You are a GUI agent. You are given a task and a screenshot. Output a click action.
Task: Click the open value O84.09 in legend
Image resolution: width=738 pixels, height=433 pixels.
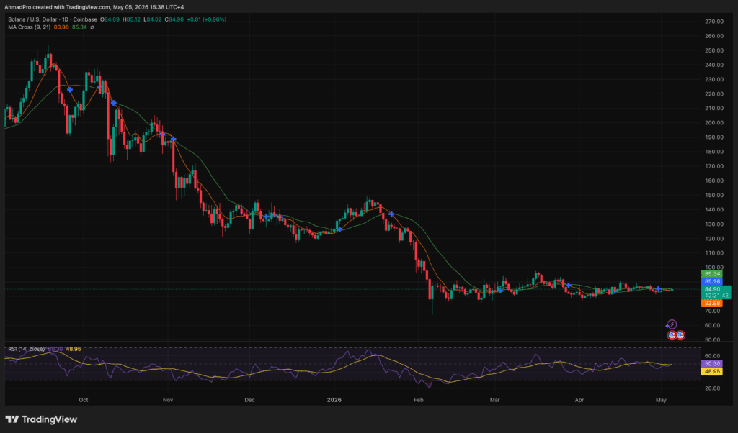click(110, 19)
